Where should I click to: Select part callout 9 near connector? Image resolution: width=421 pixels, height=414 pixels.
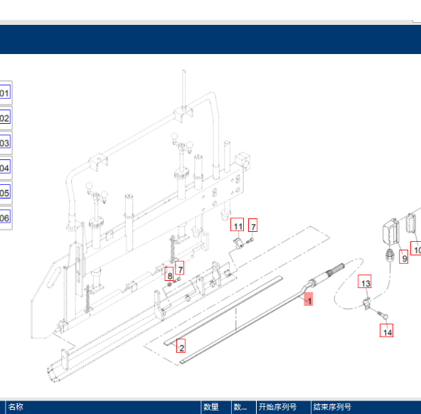click(x=404, y=257)
